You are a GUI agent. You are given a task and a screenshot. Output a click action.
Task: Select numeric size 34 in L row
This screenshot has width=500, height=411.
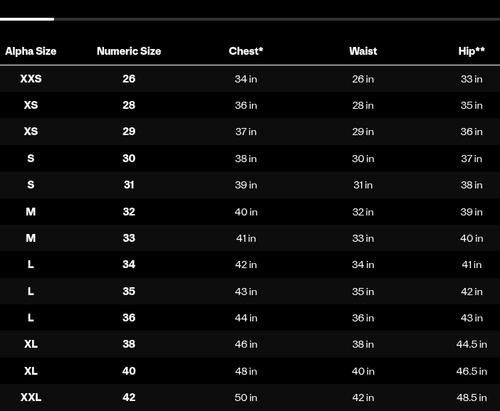129,265
